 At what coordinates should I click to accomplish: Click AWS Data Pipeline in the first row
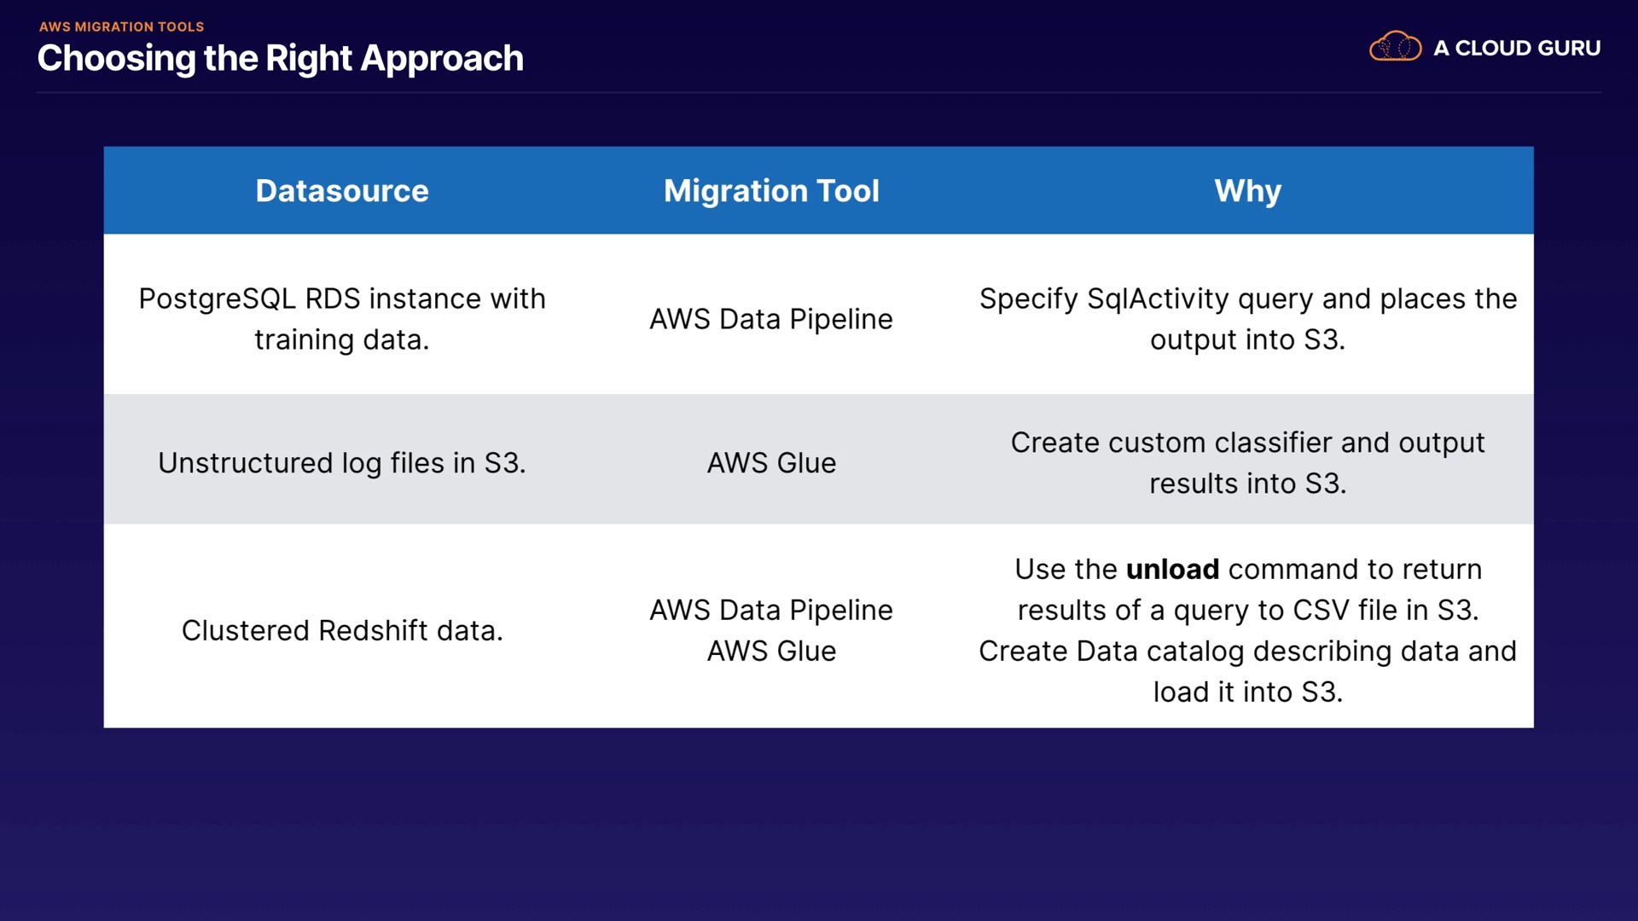click(x=771, y=319)
